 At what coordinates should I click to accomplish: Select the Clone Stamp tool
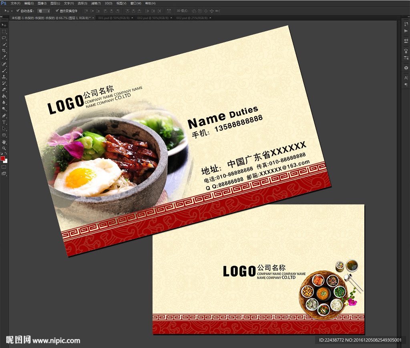(4, 77)
